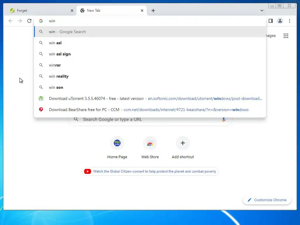Click the Google icon in the address bar
The image size is (300, 225).
tap(41, 21)
